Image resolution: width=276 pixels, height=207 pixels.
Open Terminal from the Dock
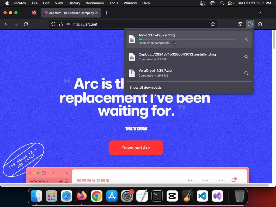coord(157,196)
